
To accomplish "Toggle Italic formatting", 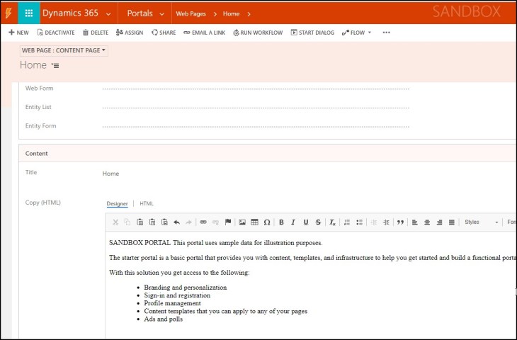I will coord(293,222).
